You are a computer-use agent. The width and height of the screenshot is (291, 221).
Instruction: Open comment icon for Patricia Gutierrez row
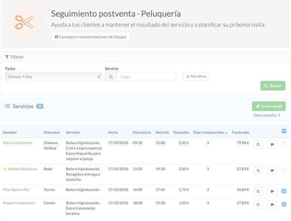coord(272,144)
